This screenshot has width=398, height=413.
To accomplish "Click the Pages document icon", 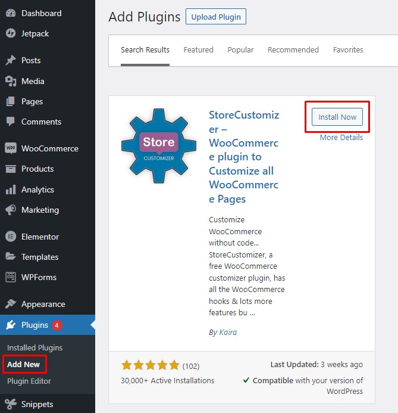I will coord(11,101).
